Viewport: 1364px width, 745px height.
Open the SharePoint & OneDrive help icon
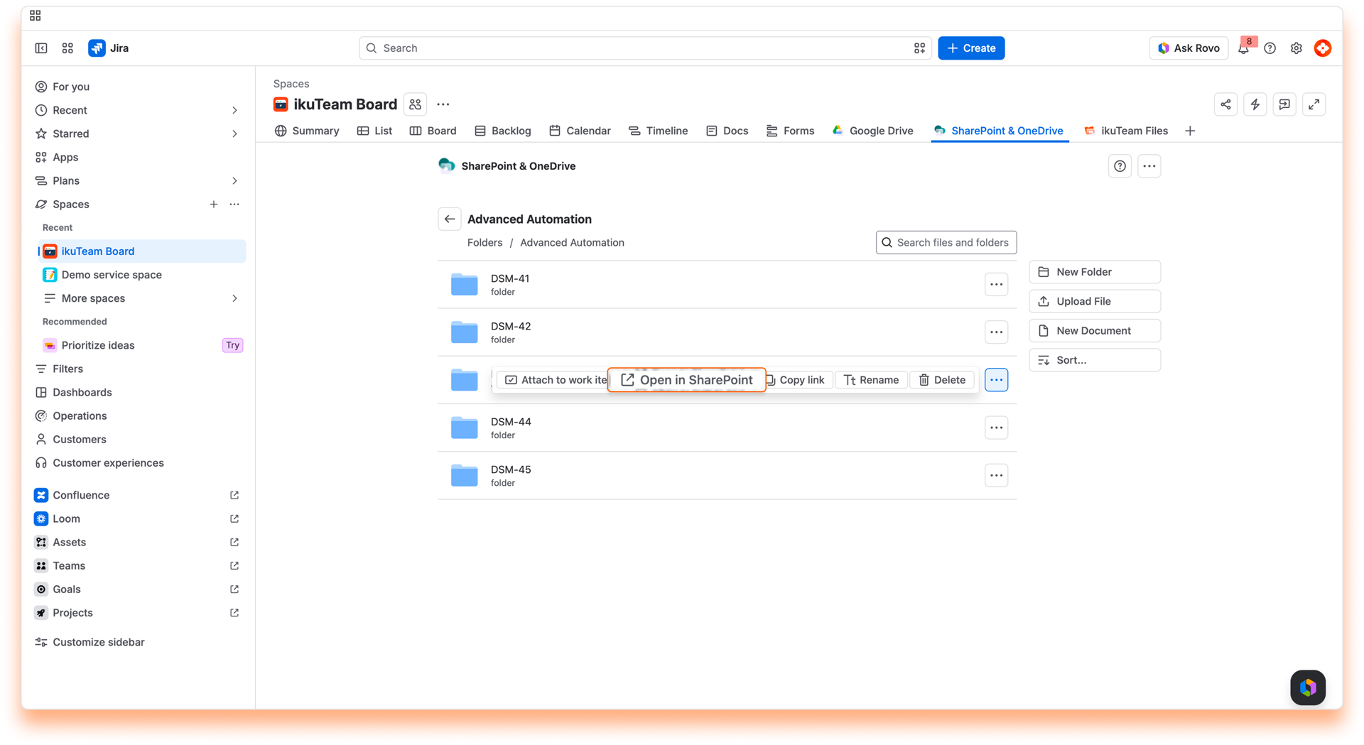tap(1120, 166)
